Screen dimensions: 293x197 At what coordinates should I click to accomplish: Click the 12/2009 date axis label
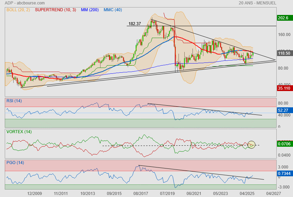[35, 193]
